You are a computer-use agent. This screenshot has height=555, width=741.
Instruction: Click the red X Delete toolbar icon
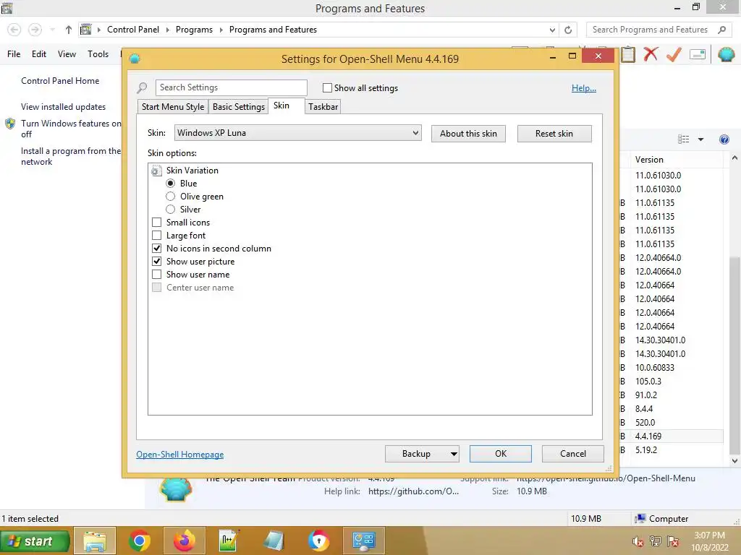click(x=651, y=53)
